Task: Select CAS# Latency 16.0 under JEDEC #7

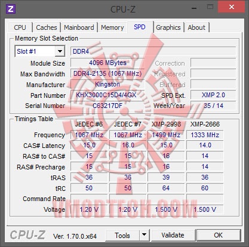Action: click(128, 146)
